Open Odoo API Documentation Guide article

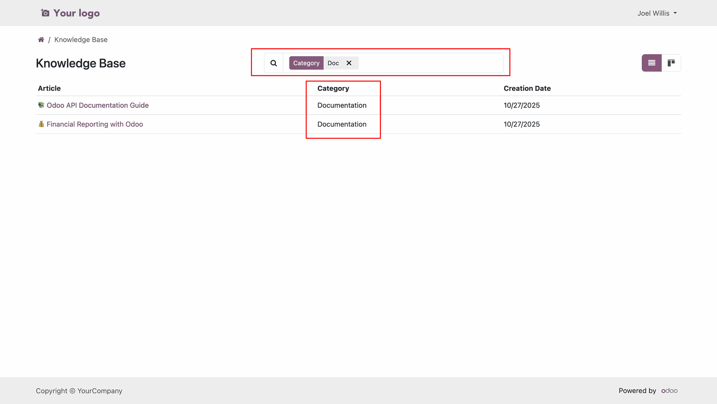pyautogui.click(x=97, y=105)
